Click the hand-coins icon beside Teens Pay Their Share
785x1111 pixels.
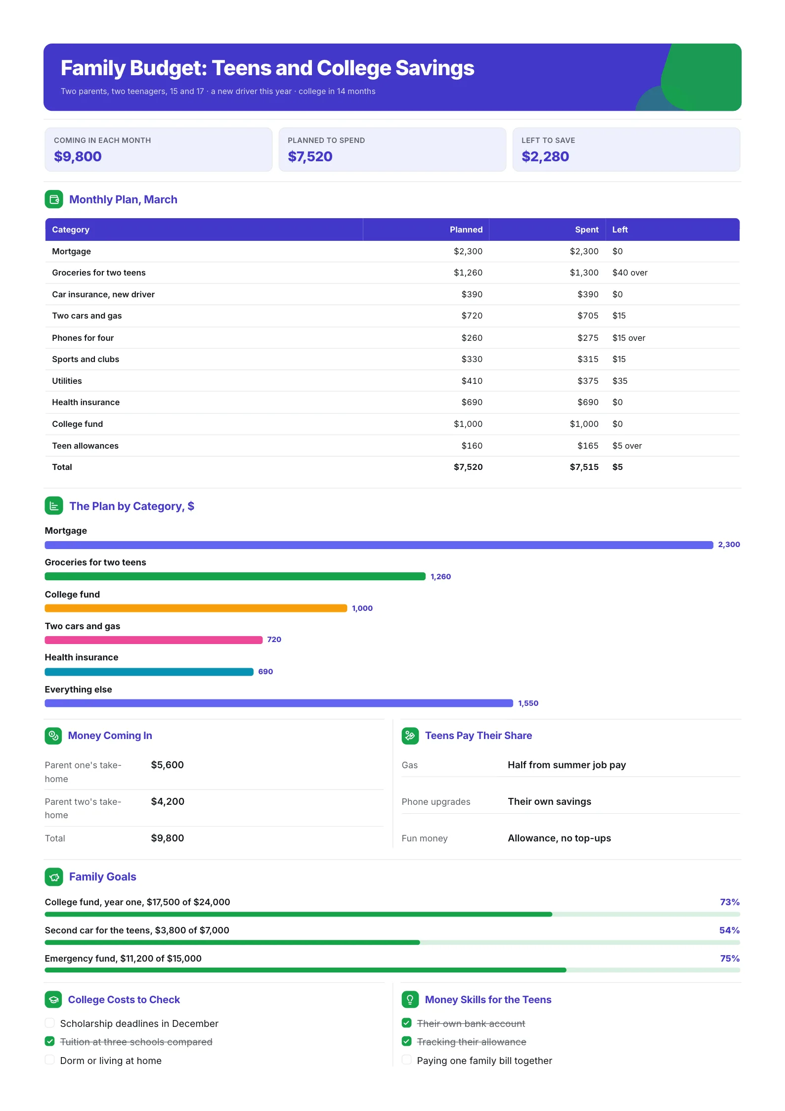[x=410, y=736]
